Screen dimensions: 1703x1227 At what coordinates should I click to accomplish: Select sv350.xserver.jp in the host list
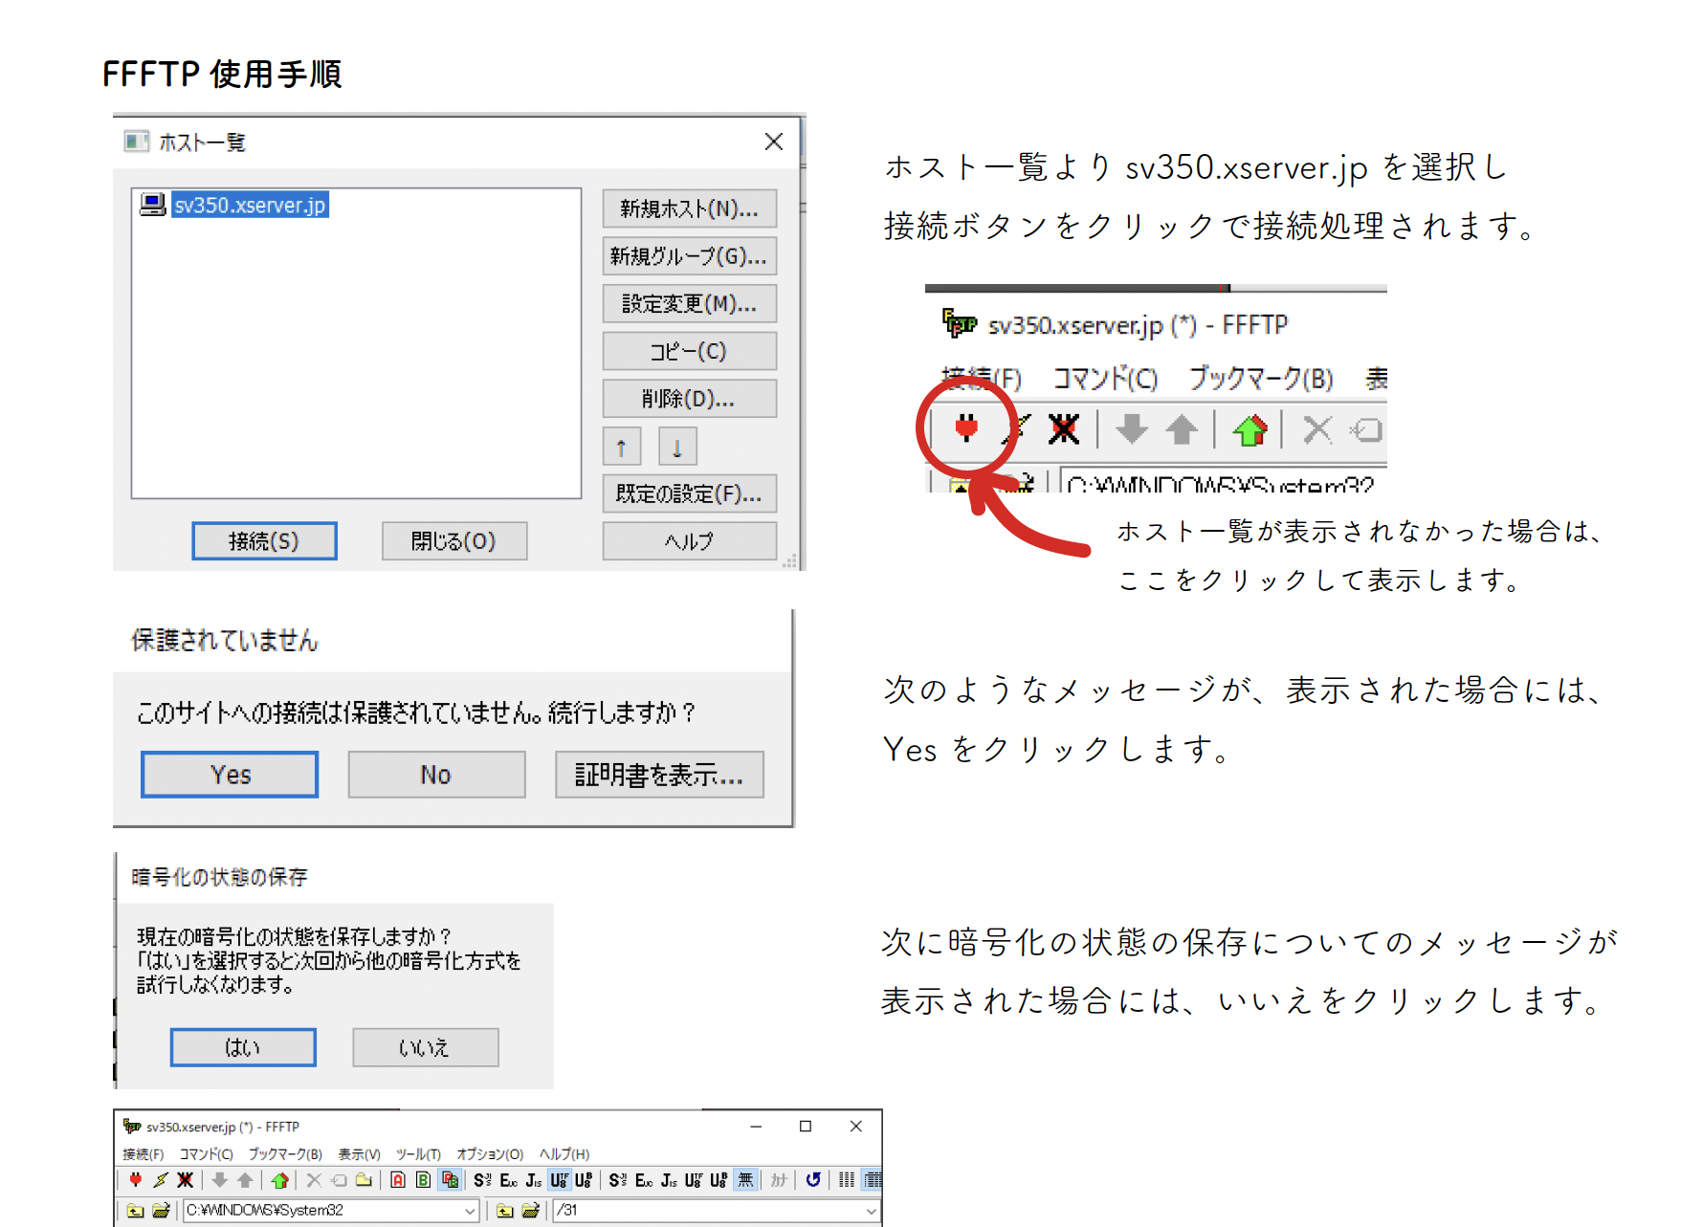[250, 205]
